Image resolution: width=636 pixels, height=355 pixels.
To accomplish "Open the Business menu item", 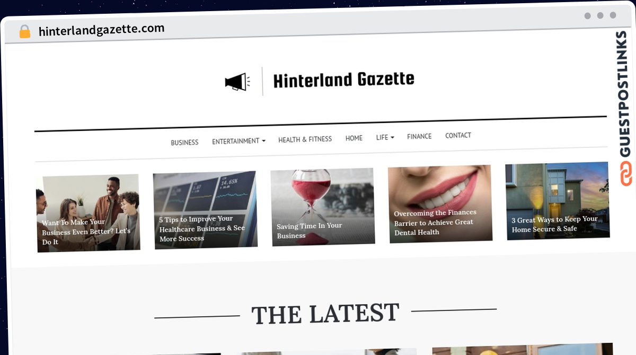I will (184, 143).
